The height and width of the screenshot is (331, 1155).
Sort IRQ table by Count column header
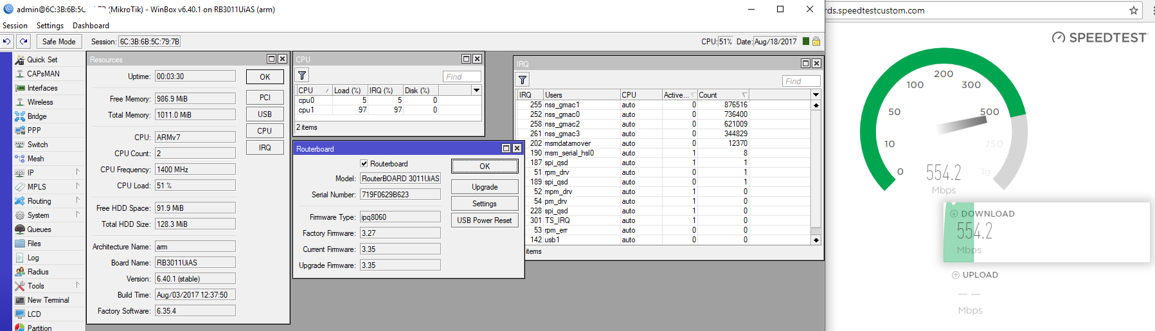point(723,95)
